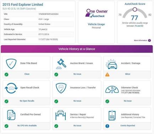
Task: Click the AutoCheck Score gauge marker
Action: click(135, 10)
